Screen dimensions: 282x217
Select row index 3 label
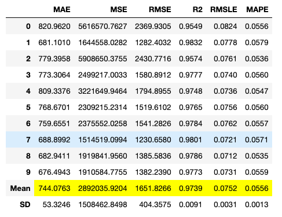(x=28, y=75)
